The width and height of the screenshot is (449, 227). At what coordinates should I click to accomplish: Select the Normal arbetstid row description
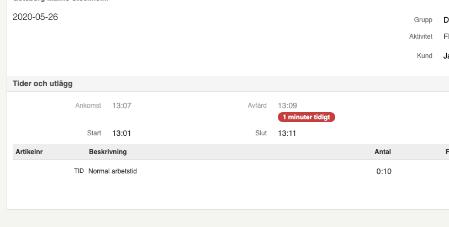point(113,171)
